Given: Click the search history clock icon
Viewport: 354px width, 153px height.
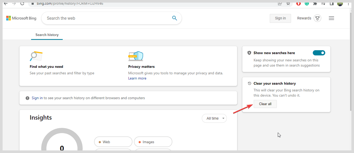Looking at the screenshot, I should point(249,83).
